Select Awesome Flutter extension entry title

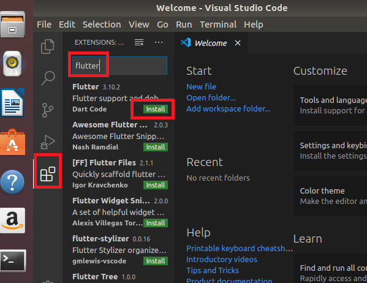tap(110, 125)
